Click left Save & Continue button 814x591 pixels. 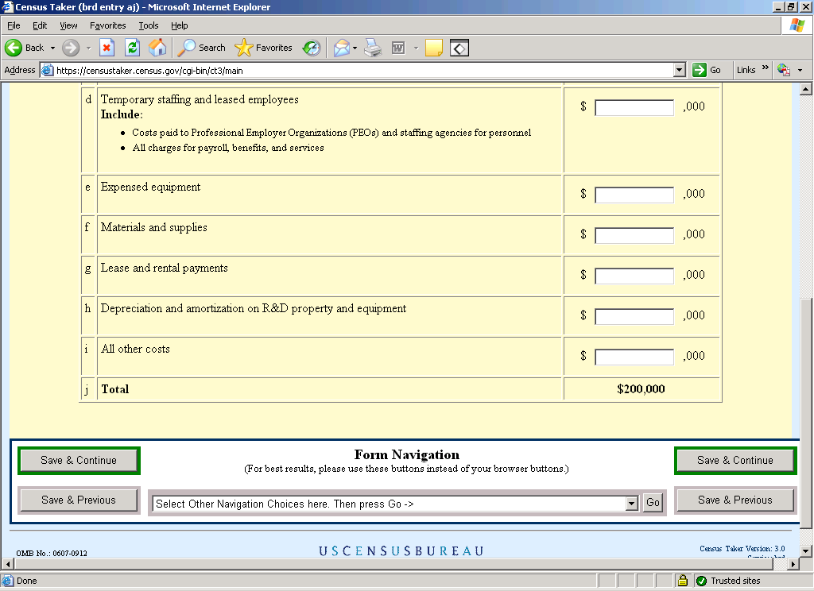(x=79, y=460)
